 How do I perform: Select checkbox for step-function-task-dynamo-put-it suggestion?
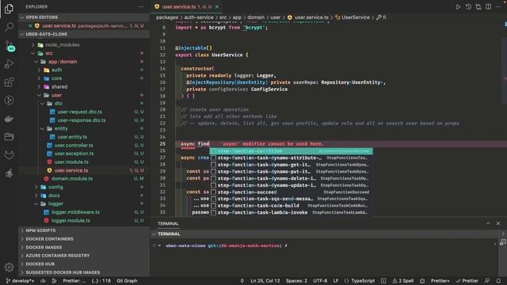[213, 172]
